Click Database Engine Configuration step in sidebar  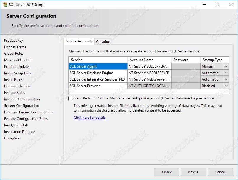pos(28,112)
